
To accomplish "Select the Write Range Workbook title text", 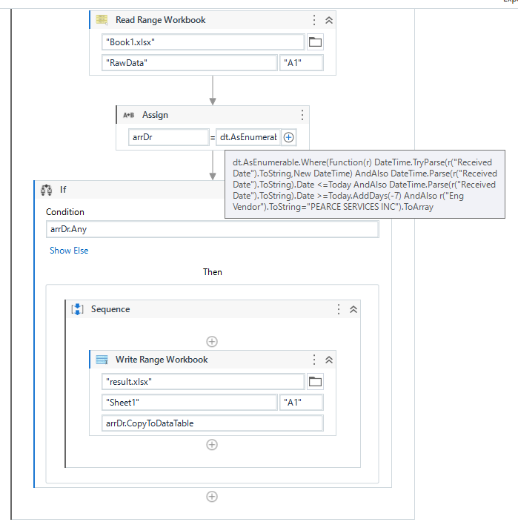I will click(162, 360).
